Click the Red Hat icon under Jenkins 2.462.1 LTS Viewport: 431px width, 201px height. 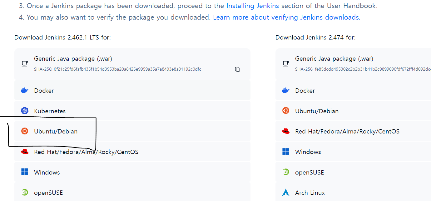[25, 152]
